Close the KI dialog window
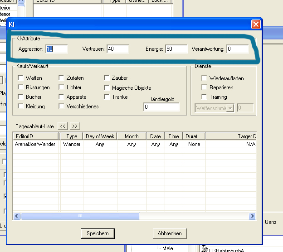This screenshot has width=283, height=252. coord(256,24)
